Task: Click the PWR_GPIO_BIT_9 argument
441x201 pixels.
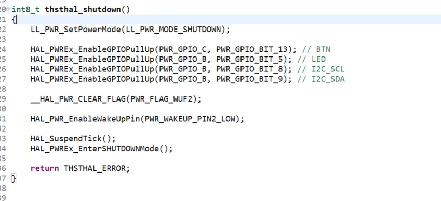Action: pos(249,79)
